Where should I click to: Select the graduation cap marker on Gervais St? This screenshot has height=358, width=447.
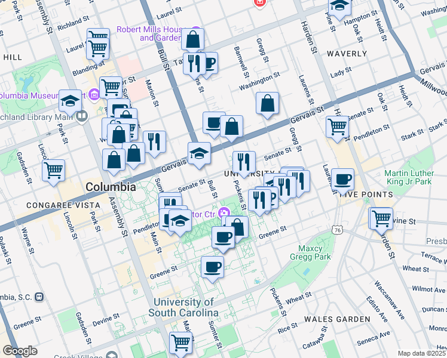[199, 155]
